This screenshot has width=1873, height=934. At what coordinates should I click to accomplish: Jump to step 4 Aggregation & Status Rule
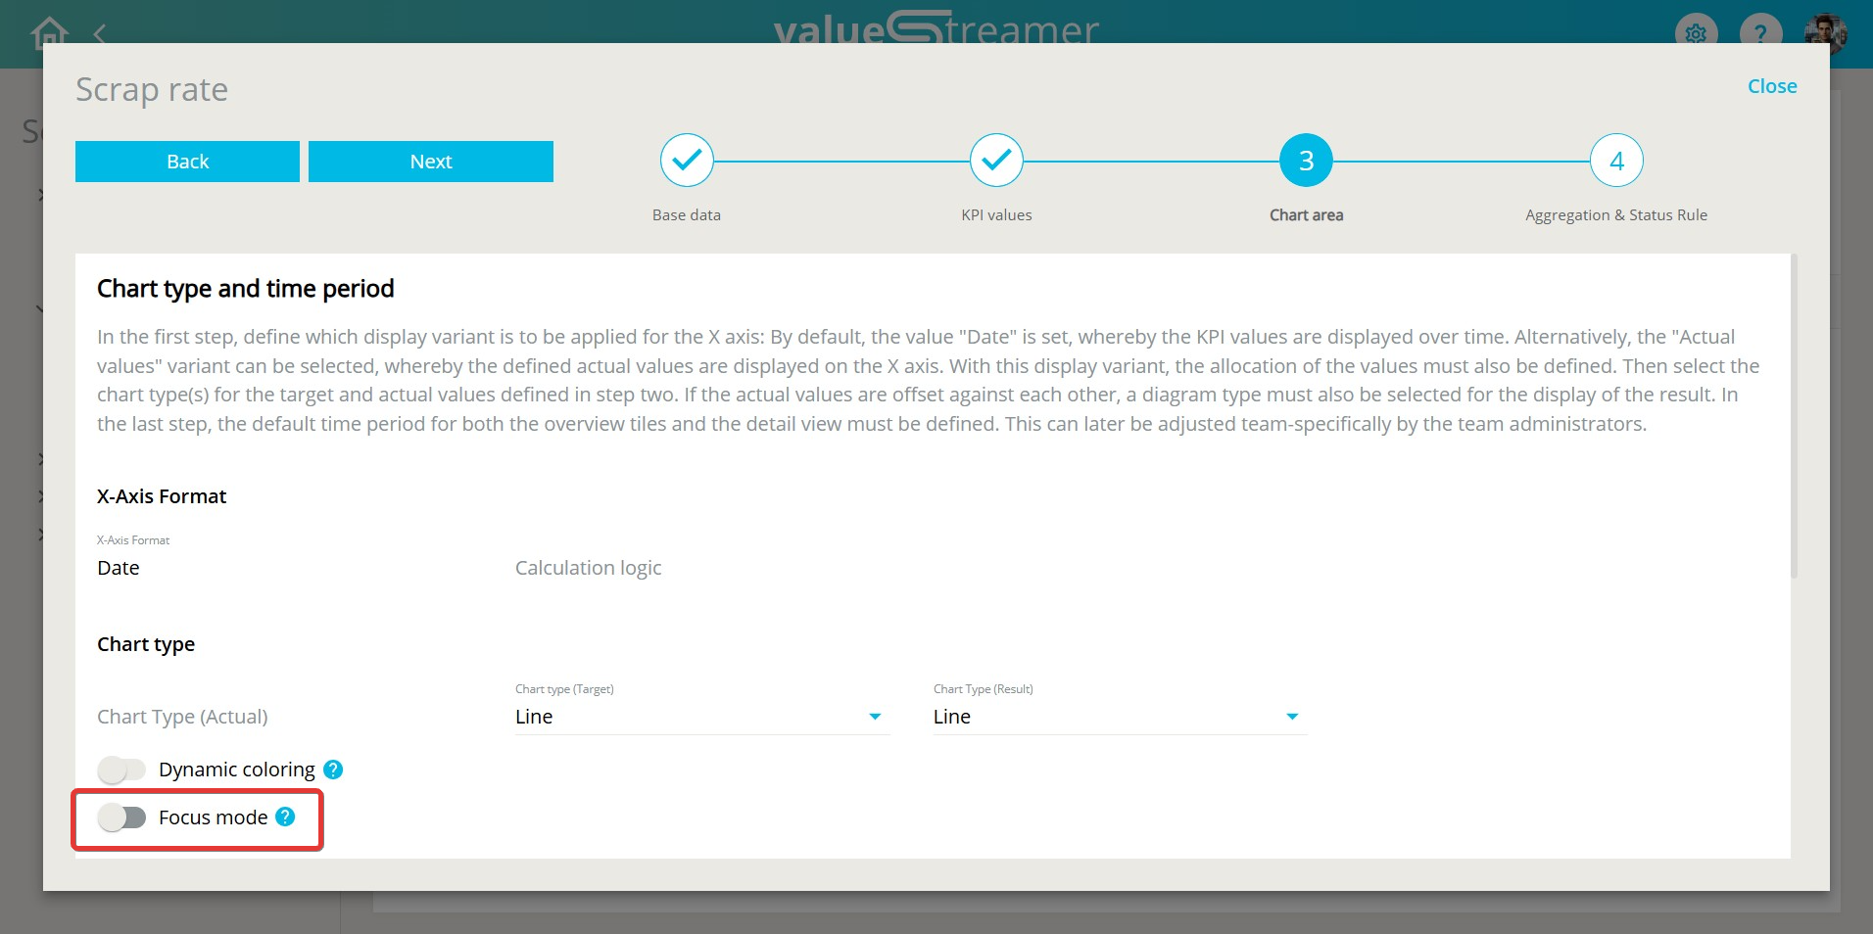(x=1615, y=161)
